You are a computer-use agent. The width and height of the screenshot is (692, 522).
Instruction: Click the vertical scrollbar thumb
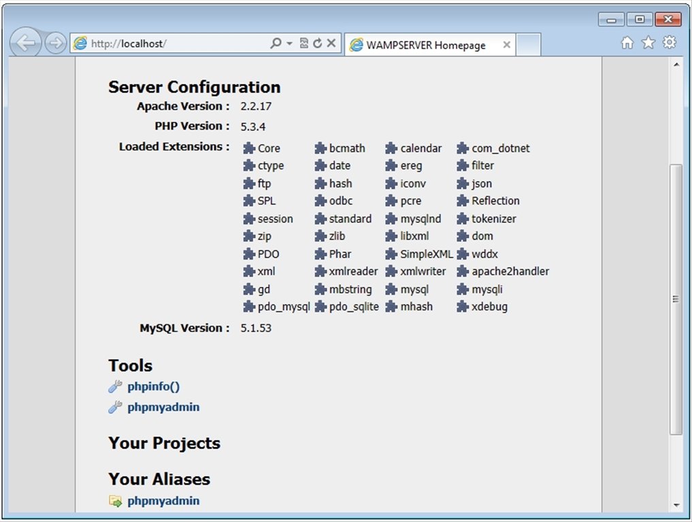tap(676, 299)
